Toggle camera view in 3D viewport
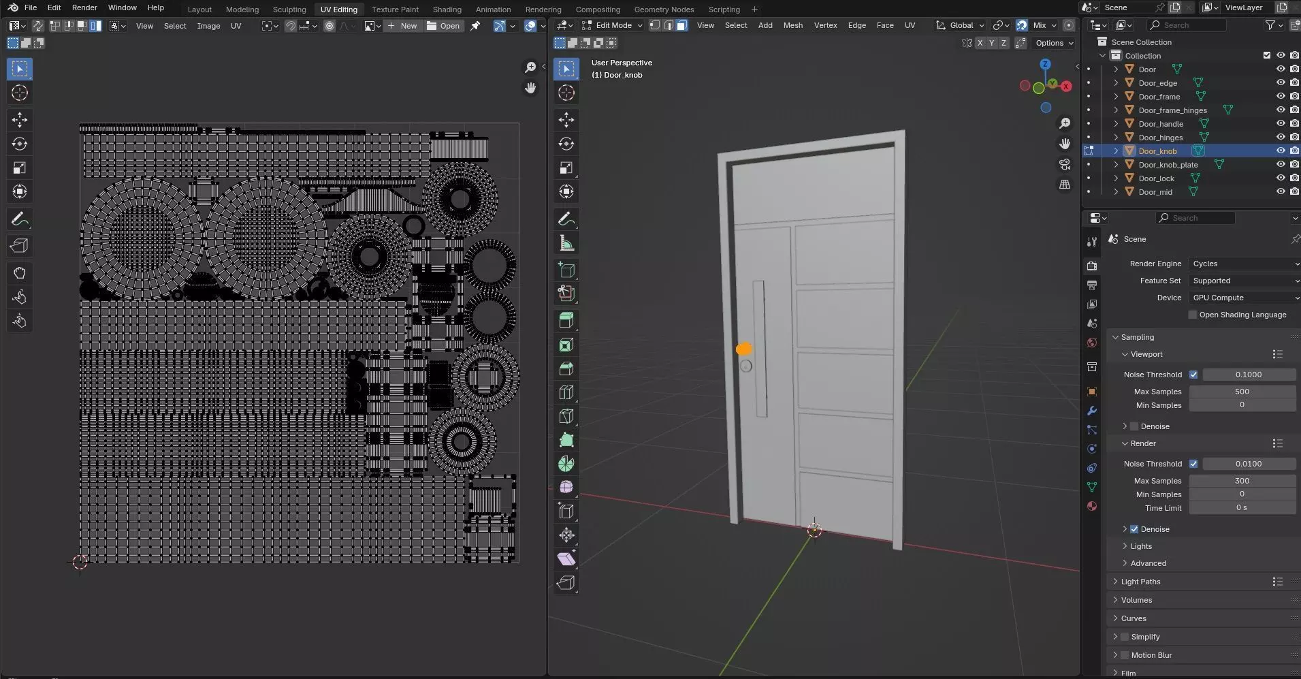This screenshot has height=679, width=1301. pyautogui.click(x=1065, y=164)
